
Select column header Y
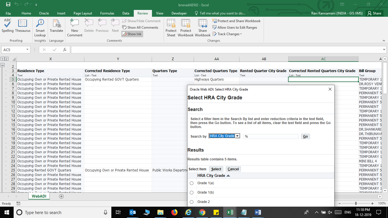[118, 59]
